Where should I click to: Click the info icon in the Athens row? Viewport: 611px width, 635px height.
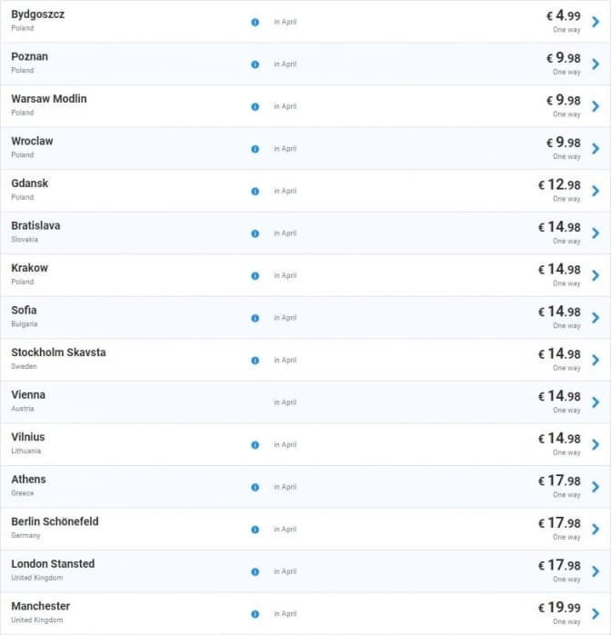[x=255, y=487]
